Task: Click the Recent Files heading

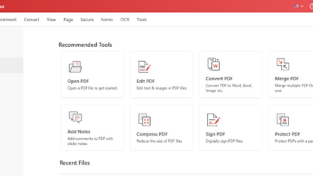Action: pos(75,163)
